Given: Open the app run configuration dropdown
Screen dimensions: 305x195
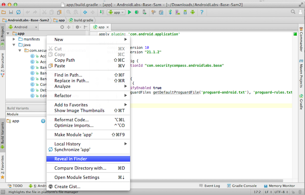Looking at the screenshot, I should tap(116, 12).
